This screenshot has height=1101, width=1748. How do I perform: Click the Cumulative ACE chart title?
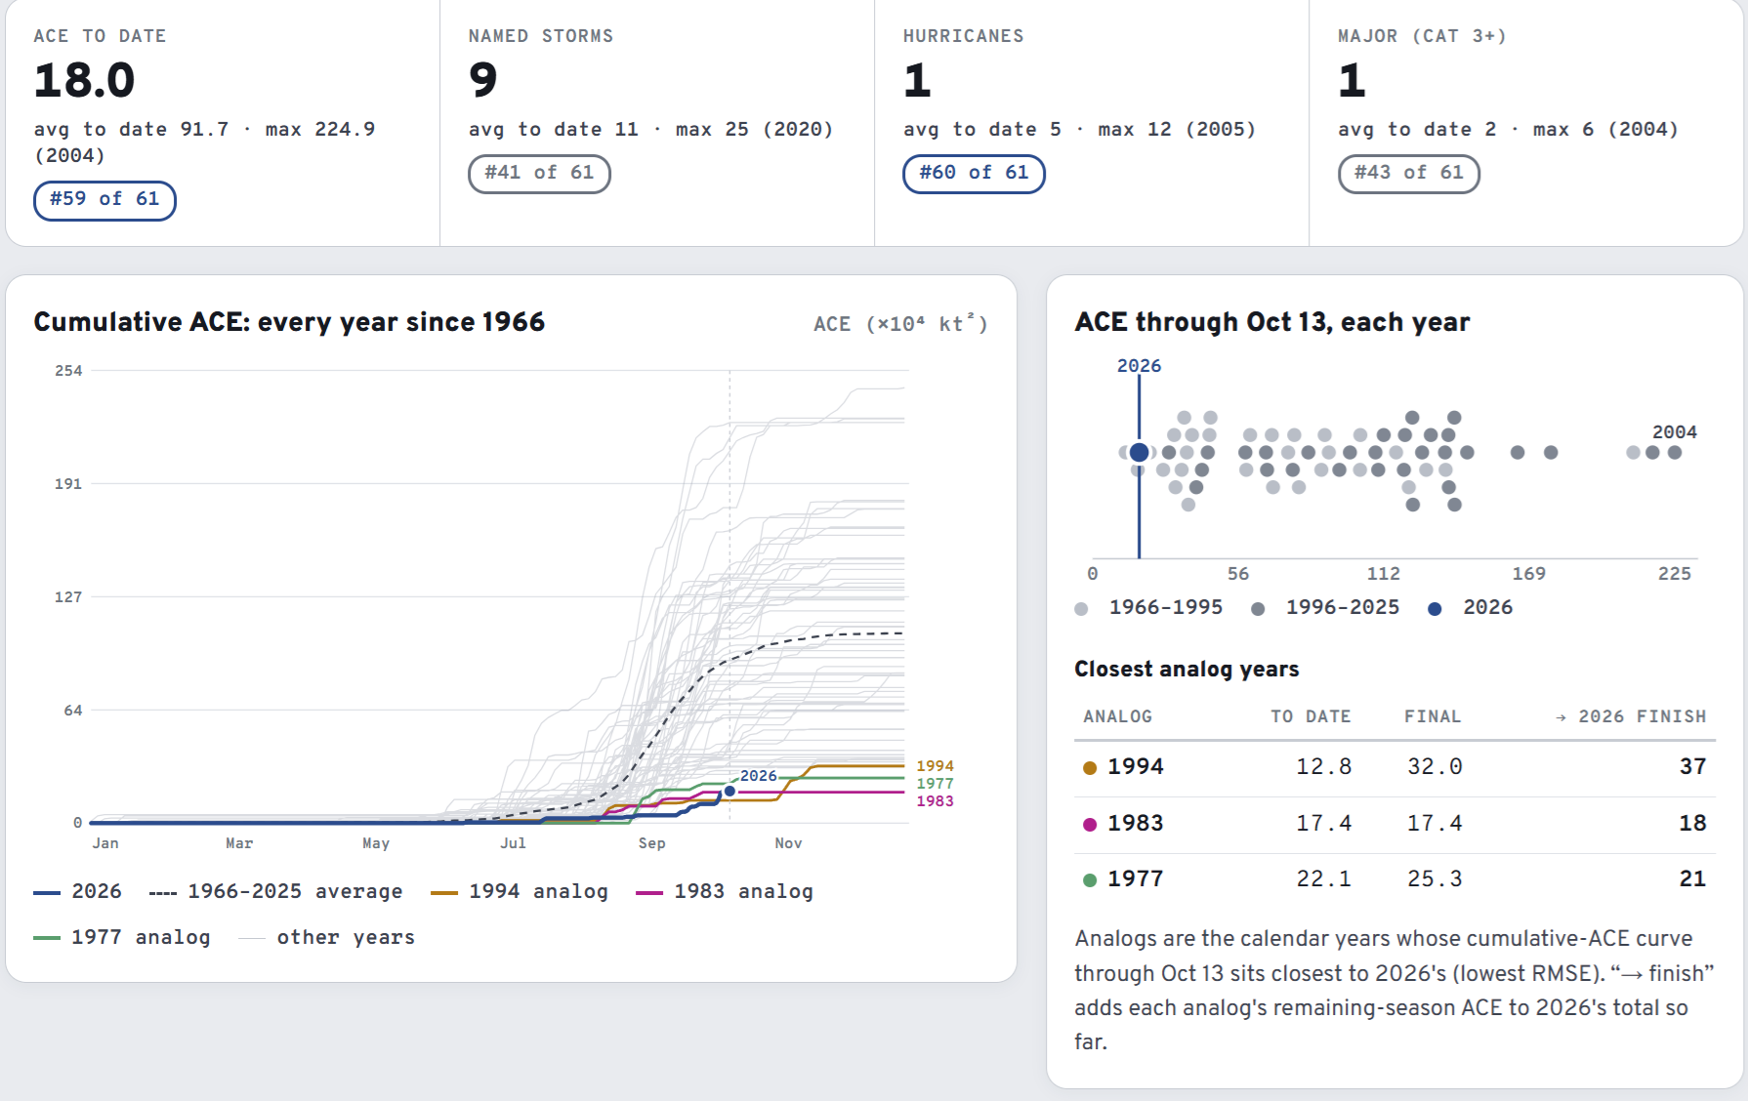pos(289,322)
